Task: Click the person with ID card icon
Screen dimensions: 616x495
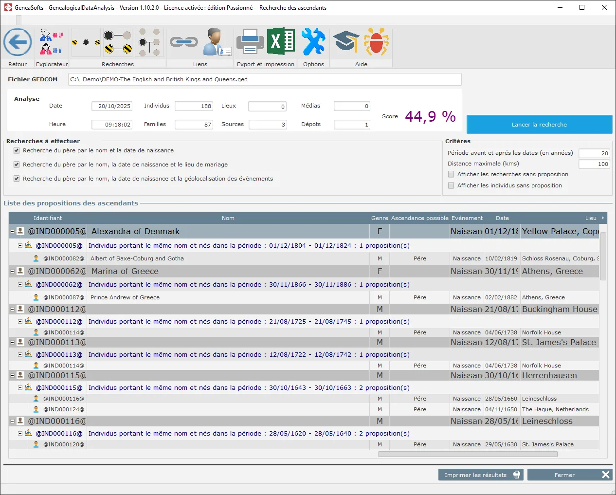Action: [216, 42]
